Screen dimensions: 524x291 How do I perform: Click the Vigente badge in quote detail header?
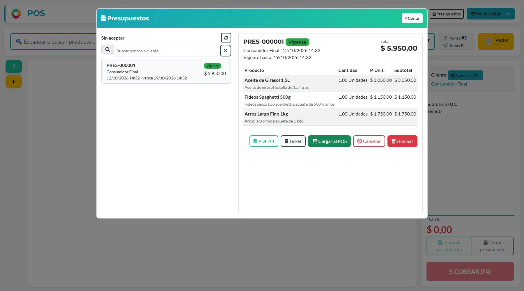click(297, 42)
